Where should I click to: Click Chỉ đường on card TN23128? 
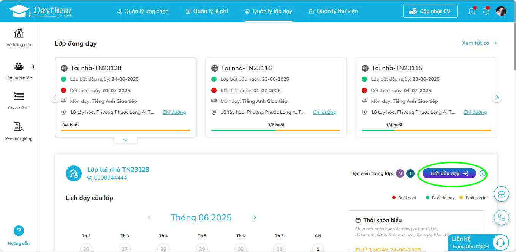[174, 112]
